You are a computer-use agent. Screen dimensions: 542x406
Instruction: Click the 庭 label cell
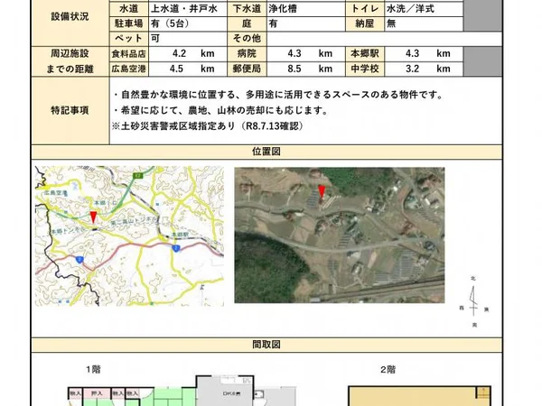[247, 23]
